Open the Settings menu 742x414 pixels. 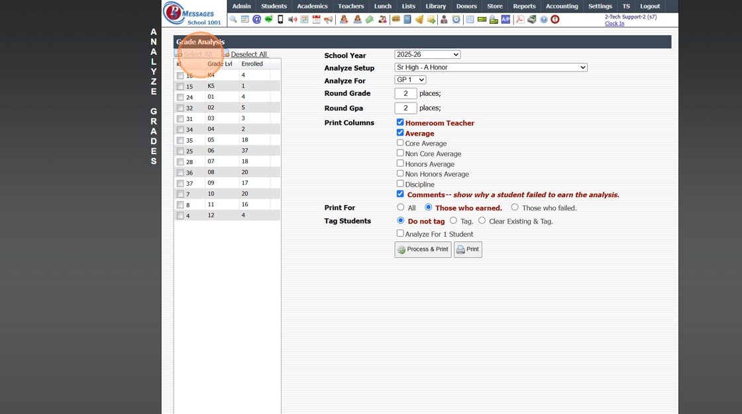click(600, 6)
